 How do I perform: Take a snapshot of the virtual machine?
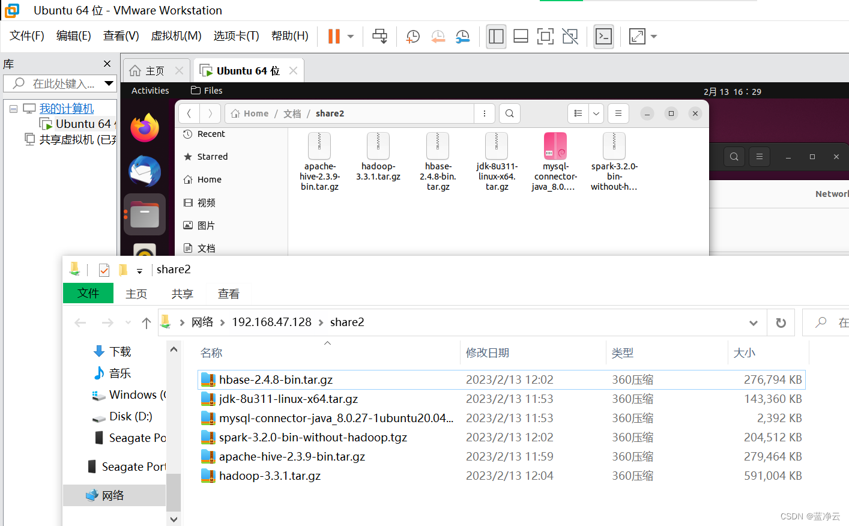[412, 37]
